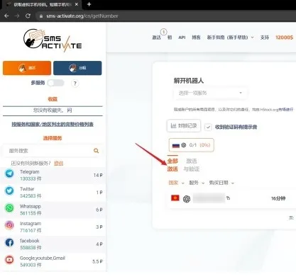The height and width of the screenshot is (279, 296).
Task: Click the Google,youtube,Gmail price 5.5 ₽
Action: [97, 261]
